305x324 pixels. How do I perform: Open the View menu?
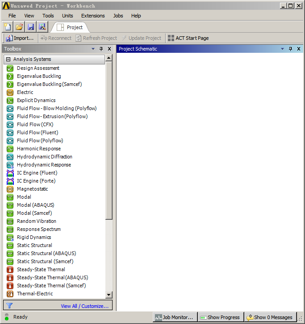(29, 16)
